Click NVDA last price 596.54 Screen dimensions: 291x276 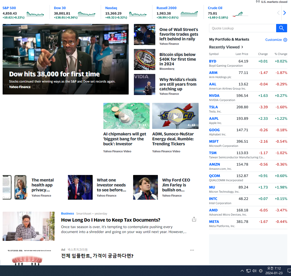tap(242, 96)
